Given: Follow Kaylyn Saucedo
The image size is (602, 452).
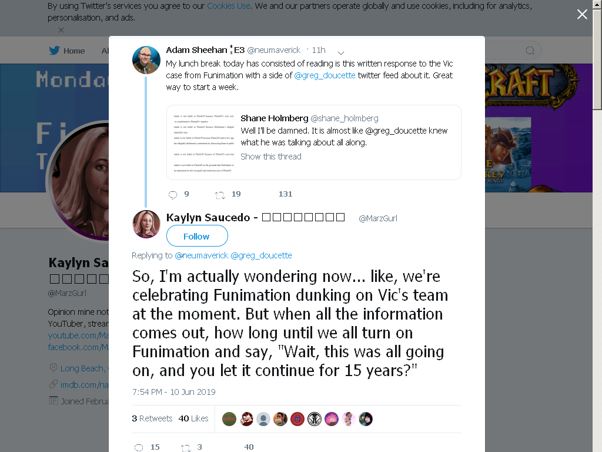Looking at the screenshot, I should (x=197, y=235).
